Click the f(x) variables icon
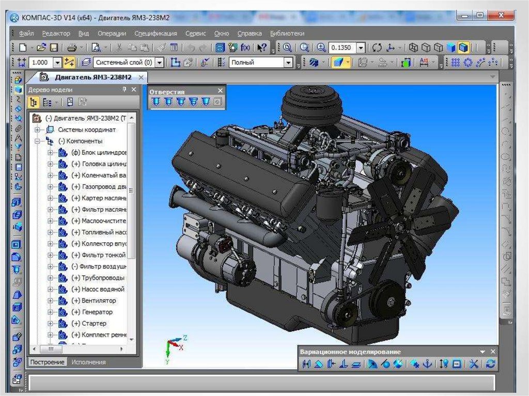 [245, 47]
